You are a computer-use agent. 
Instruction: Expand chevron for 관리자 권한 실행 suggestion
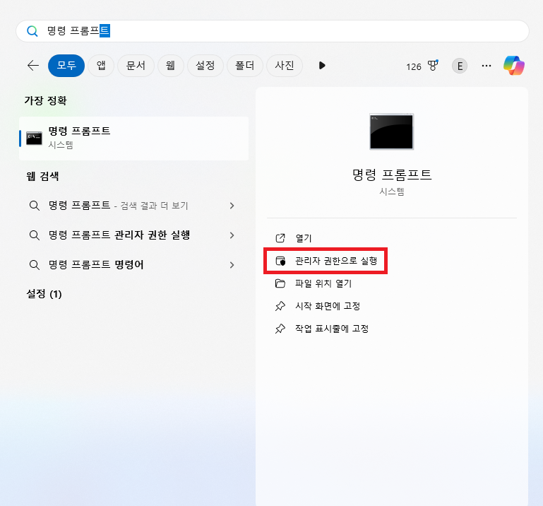(x=232, y=235)
